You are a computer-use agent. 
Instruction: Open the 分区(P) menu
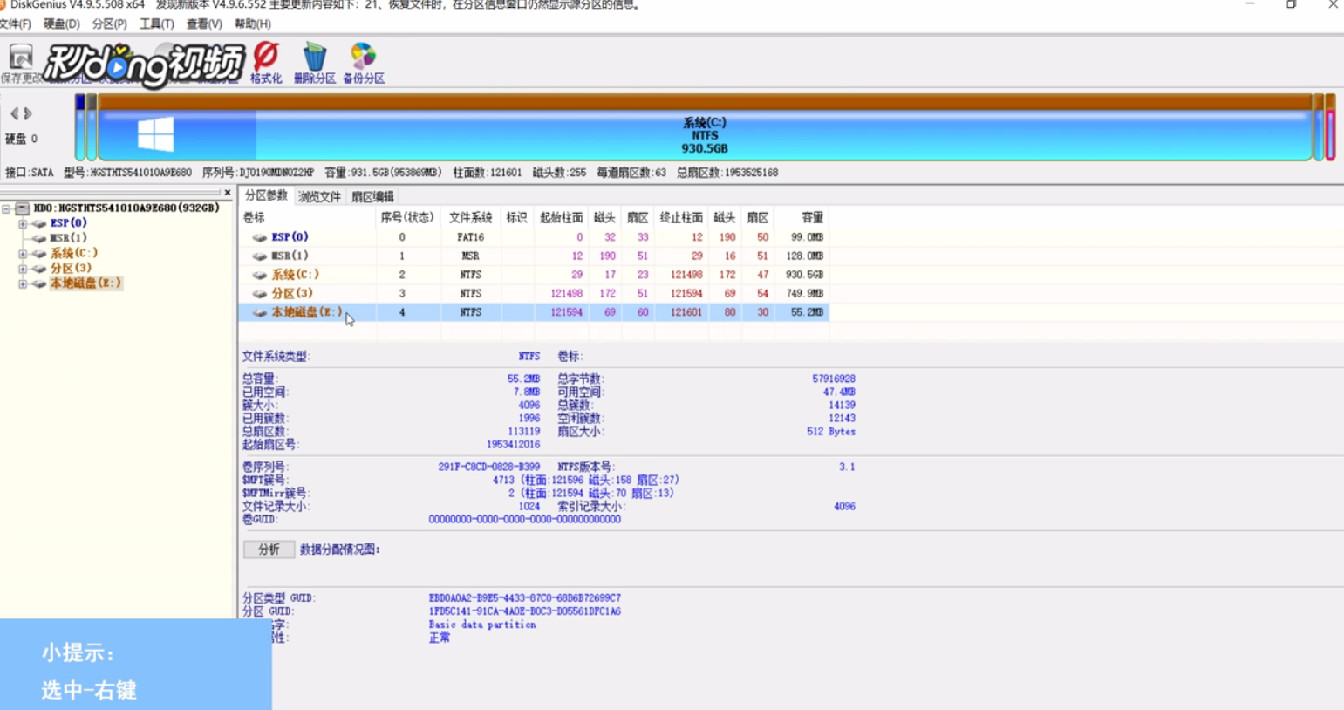[x=109, y=24]
